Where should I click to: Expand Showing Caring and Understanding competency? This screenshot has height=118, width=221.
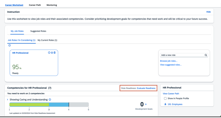(8, 100)
